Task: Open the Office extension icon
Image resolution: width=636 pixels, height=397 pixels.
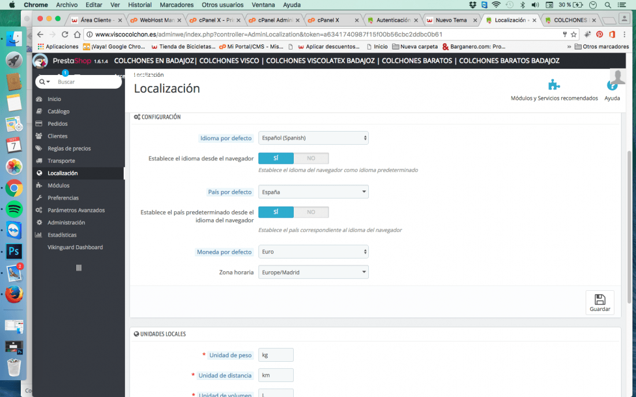Action: pos(612,35)
